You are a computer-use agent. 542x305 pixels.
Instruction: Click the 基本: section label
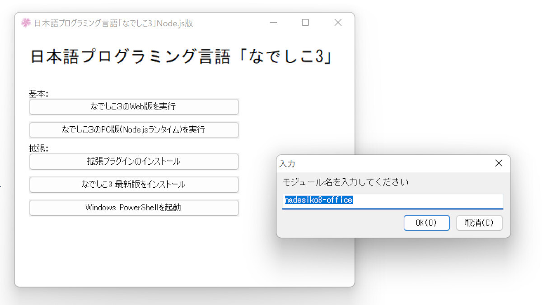(x=38, y=94)
